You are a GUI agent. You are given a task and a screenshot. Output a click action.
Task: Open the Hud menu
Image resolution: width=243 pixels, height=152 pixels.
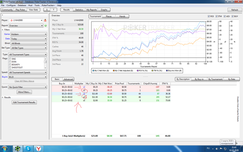tap(30, 5)
